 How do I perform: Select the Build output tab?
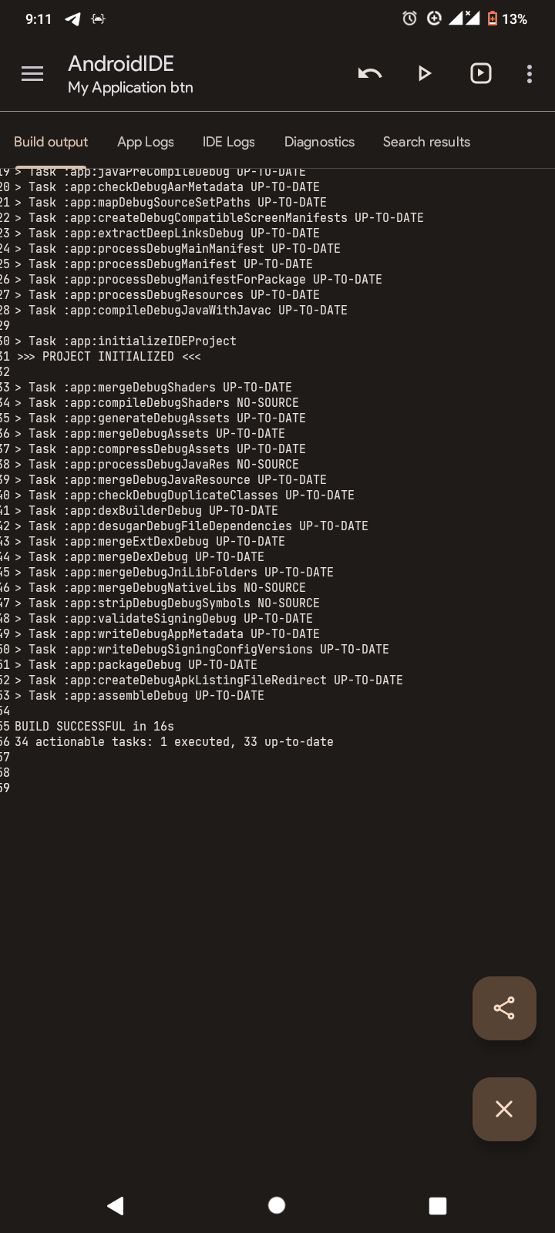click(50, 142)
